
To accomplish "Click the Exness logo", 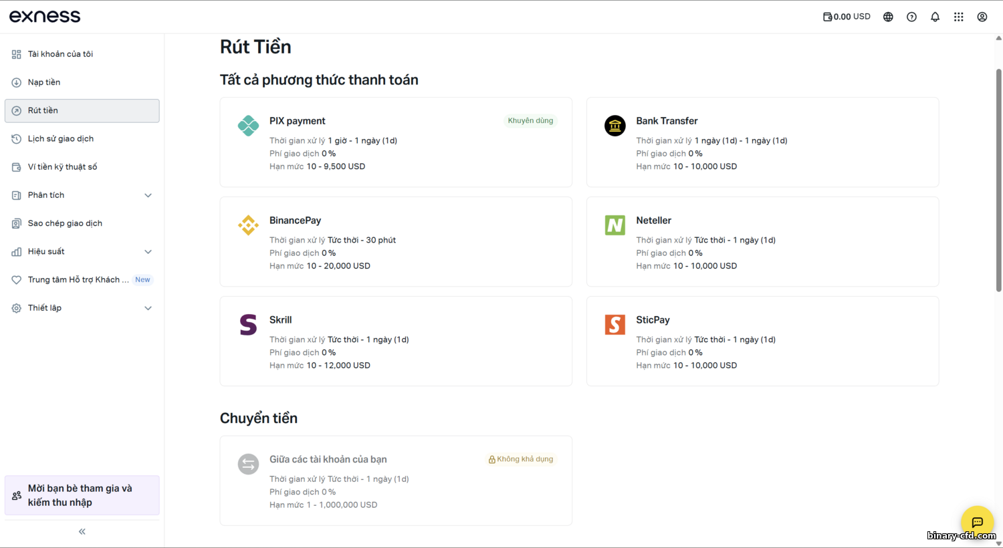I will pos(45,17).
